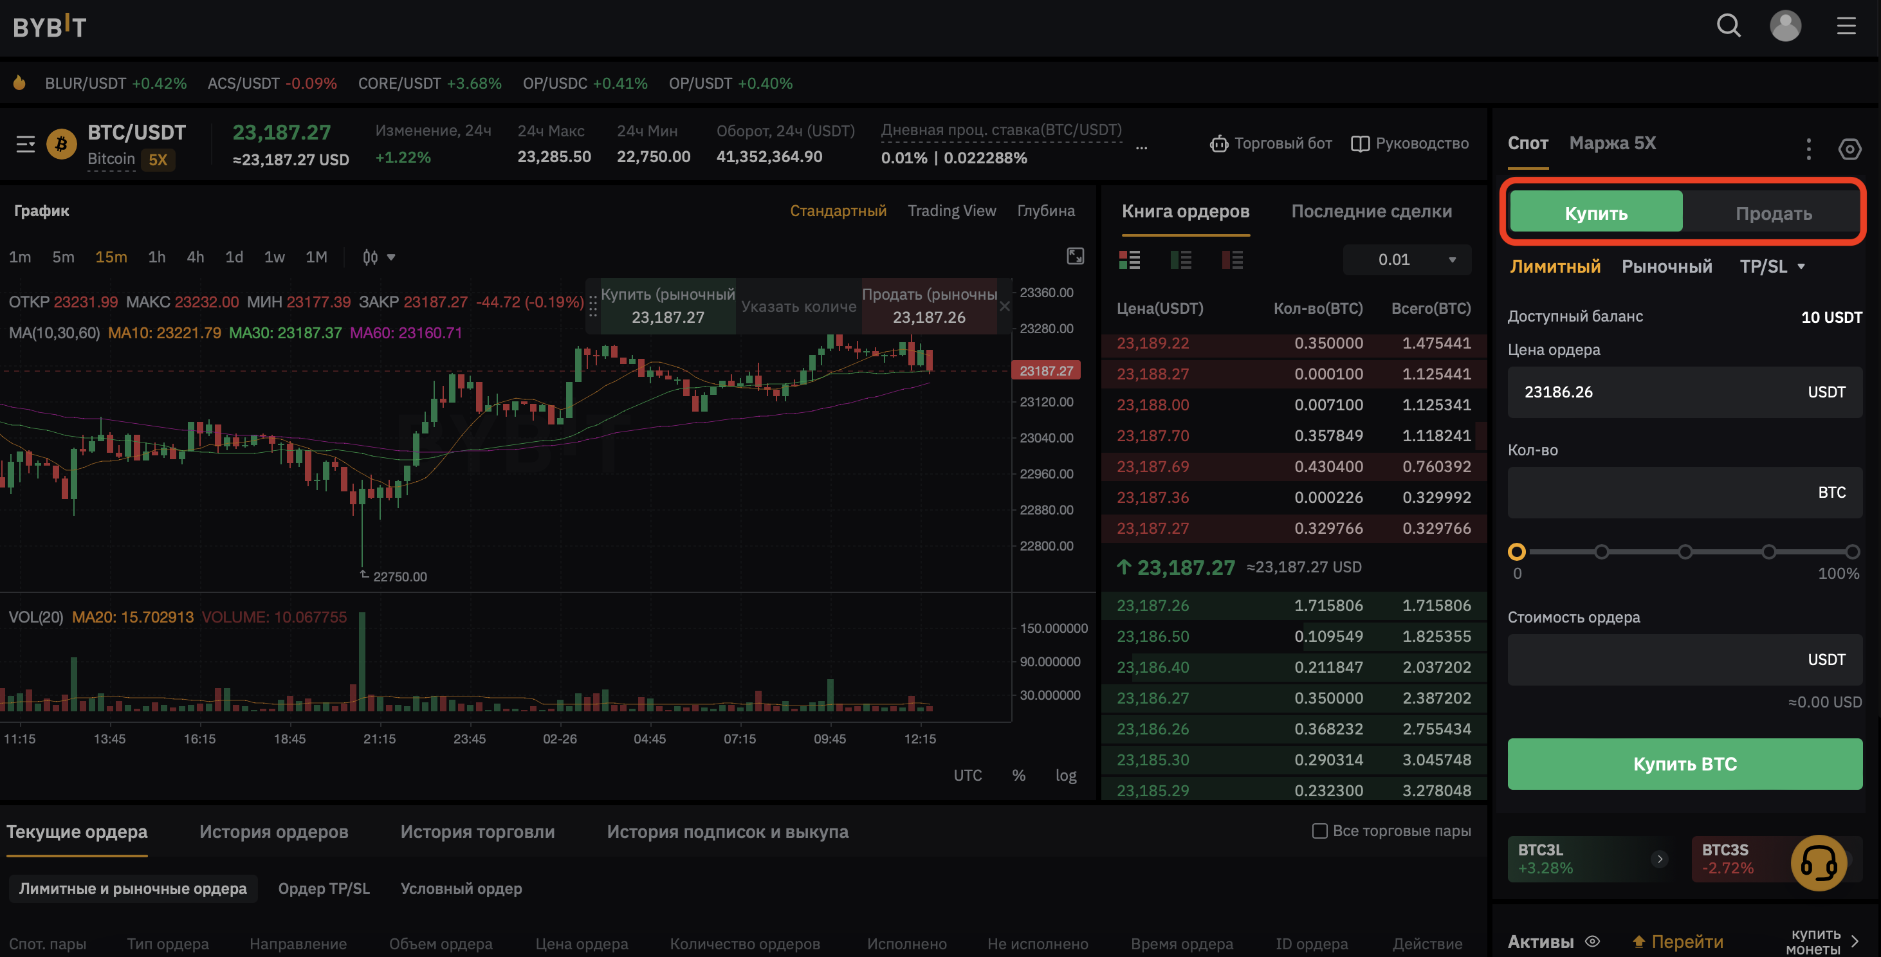Open the top-right hamburger menu
This screenshot has width=1881, height=957.
(1846, 26)
